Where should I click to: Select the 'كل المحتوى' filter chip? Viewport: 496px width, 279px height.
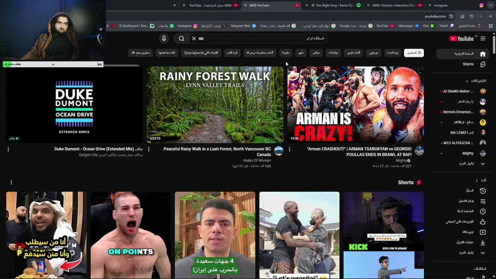(x=414, y=53)
